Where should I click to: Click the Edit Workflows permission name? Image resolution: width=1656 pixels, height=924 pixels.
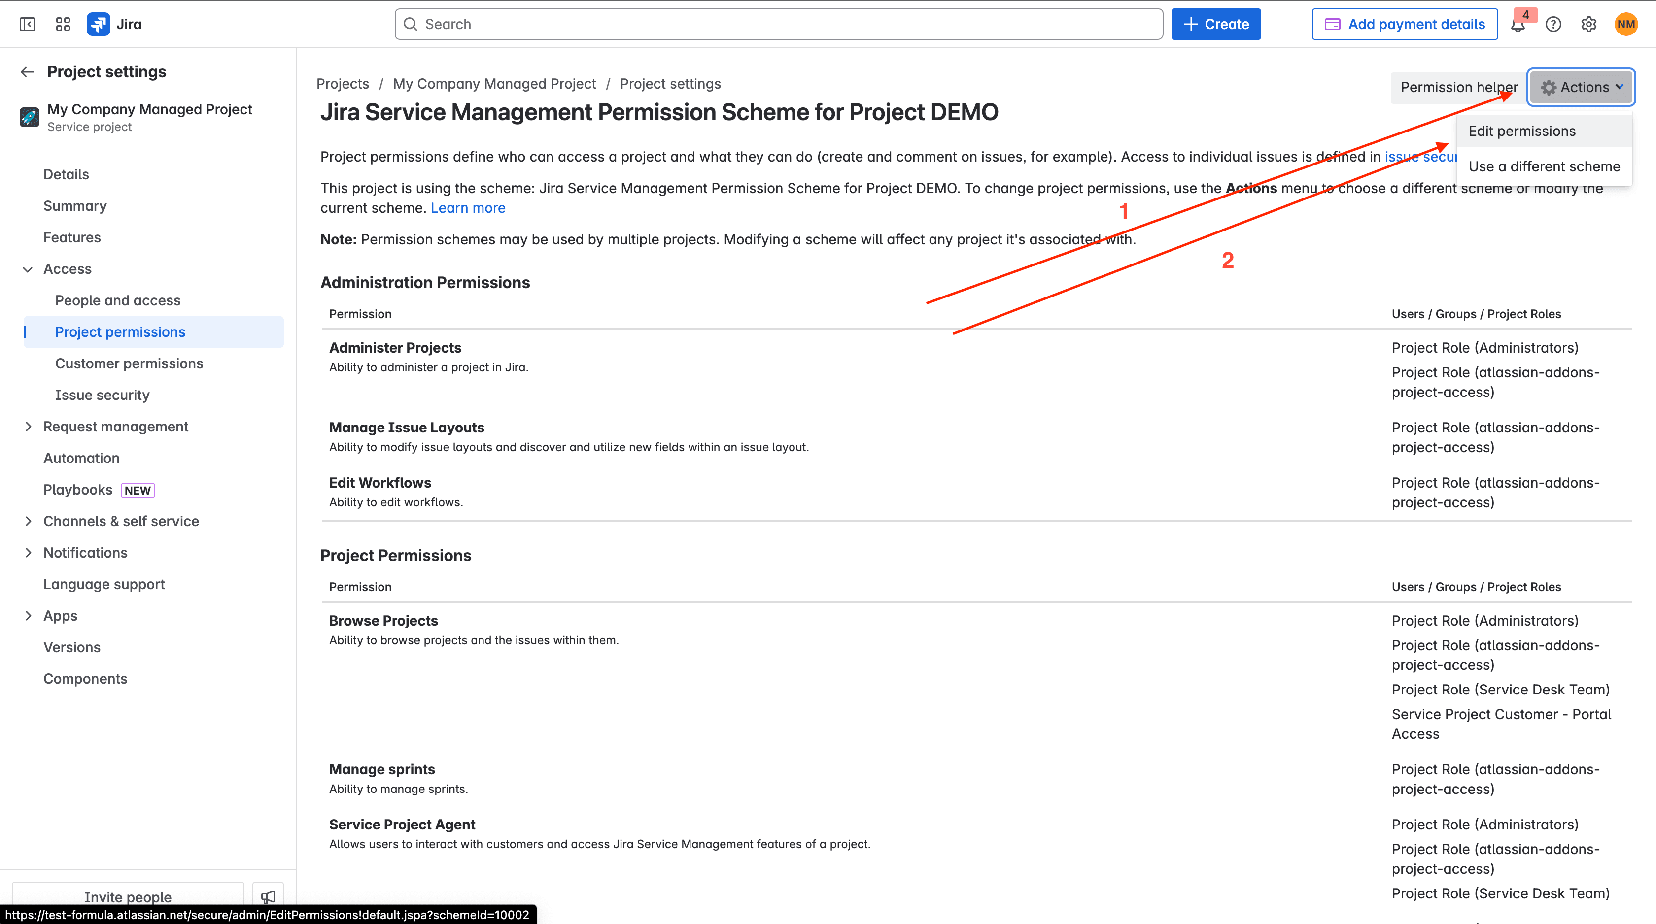click(x=380, y=483)
